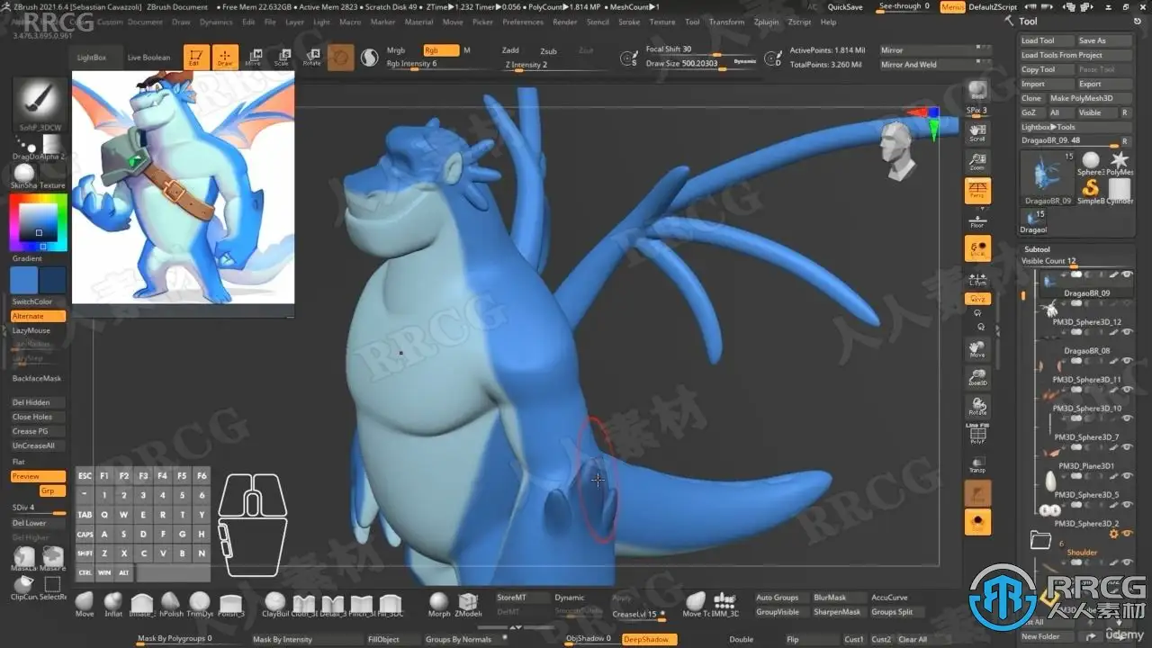
Task: Toggle the Rgb paint mode
Action: point(440,50)
